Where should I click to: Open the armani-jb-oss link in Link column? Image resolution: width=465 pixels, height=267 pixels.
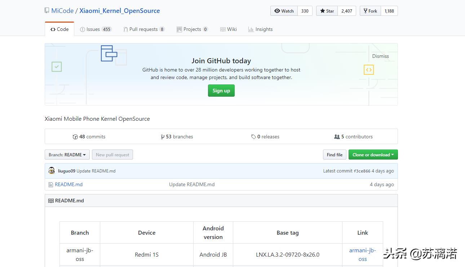point(363,254)
